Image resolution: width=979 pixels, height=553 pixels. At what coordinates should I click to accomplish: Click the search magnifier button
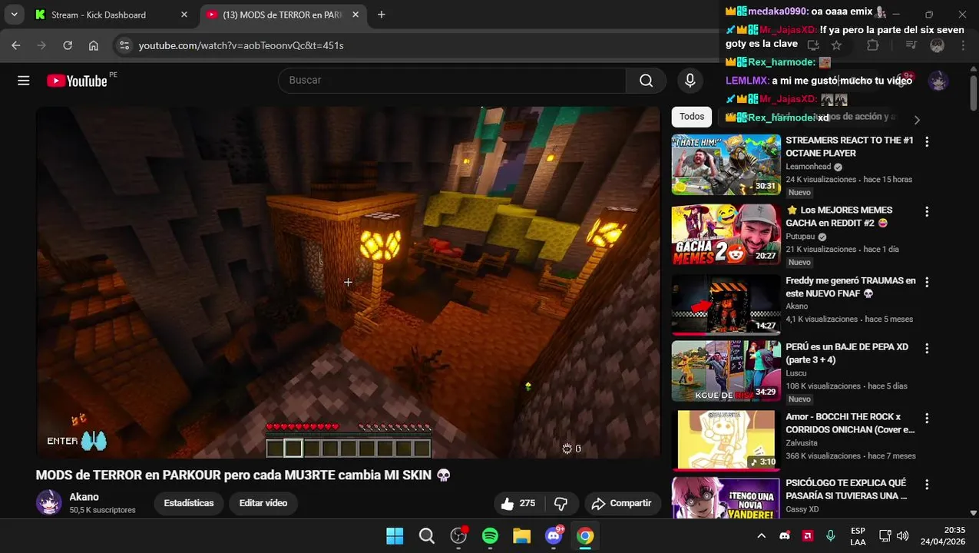click(x=646, y=81)
